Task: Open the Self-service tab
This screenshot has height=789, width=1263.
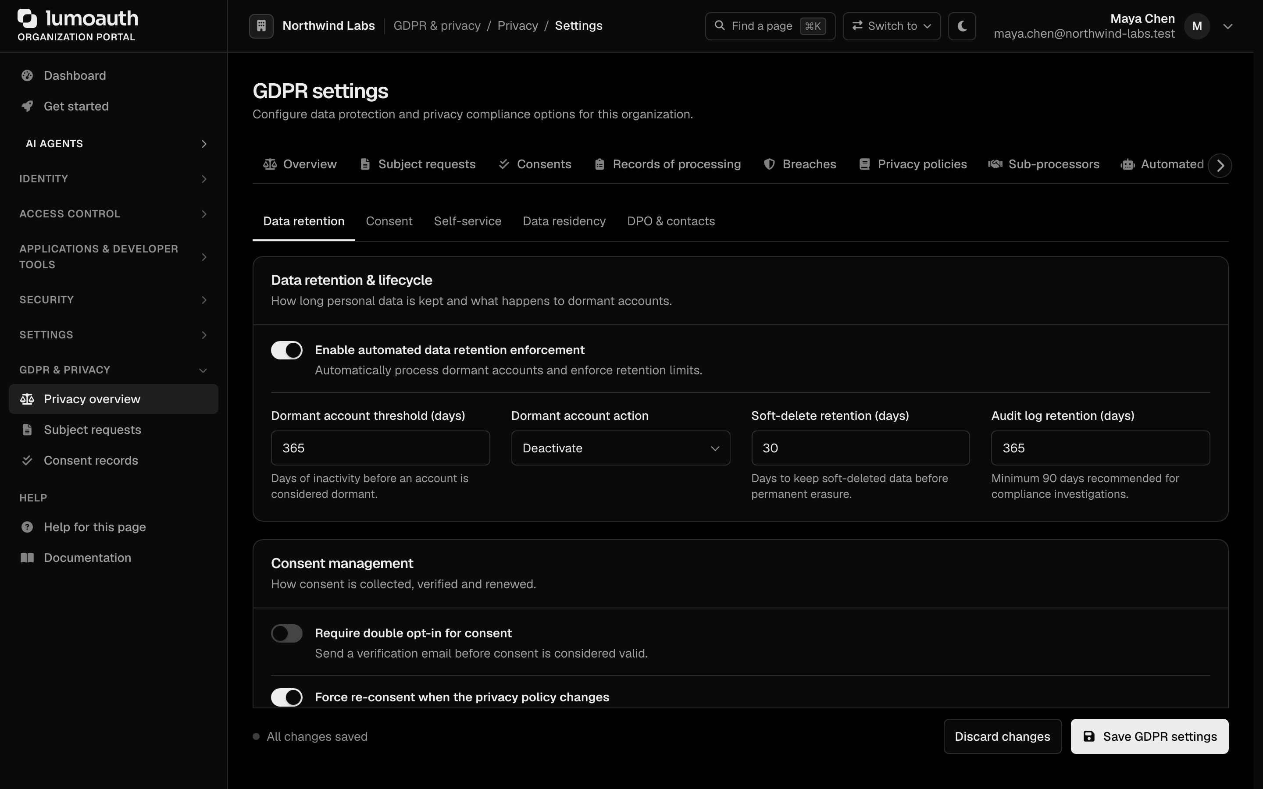Action: 467,221
